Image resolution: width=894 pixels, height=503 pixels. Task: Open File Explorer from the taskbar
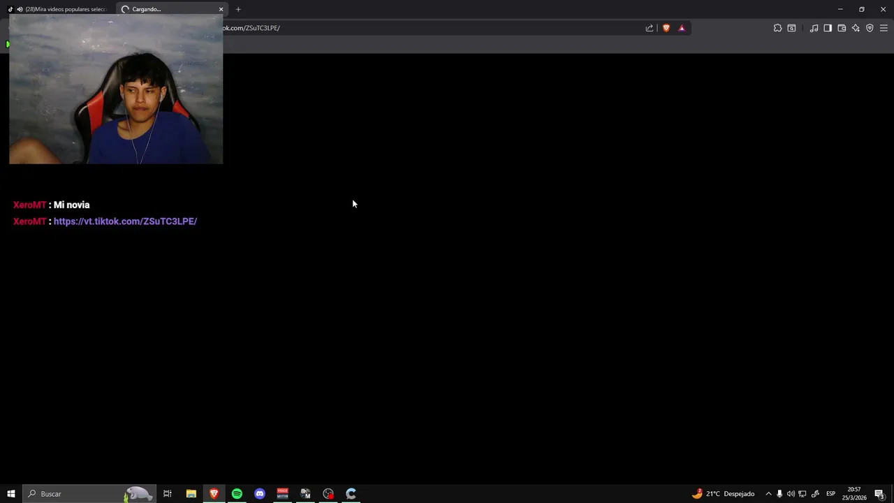pos(191,494)
